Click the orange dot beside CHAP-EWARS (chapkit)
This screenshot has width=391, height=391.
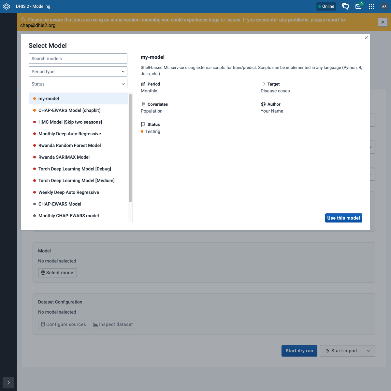35,110
